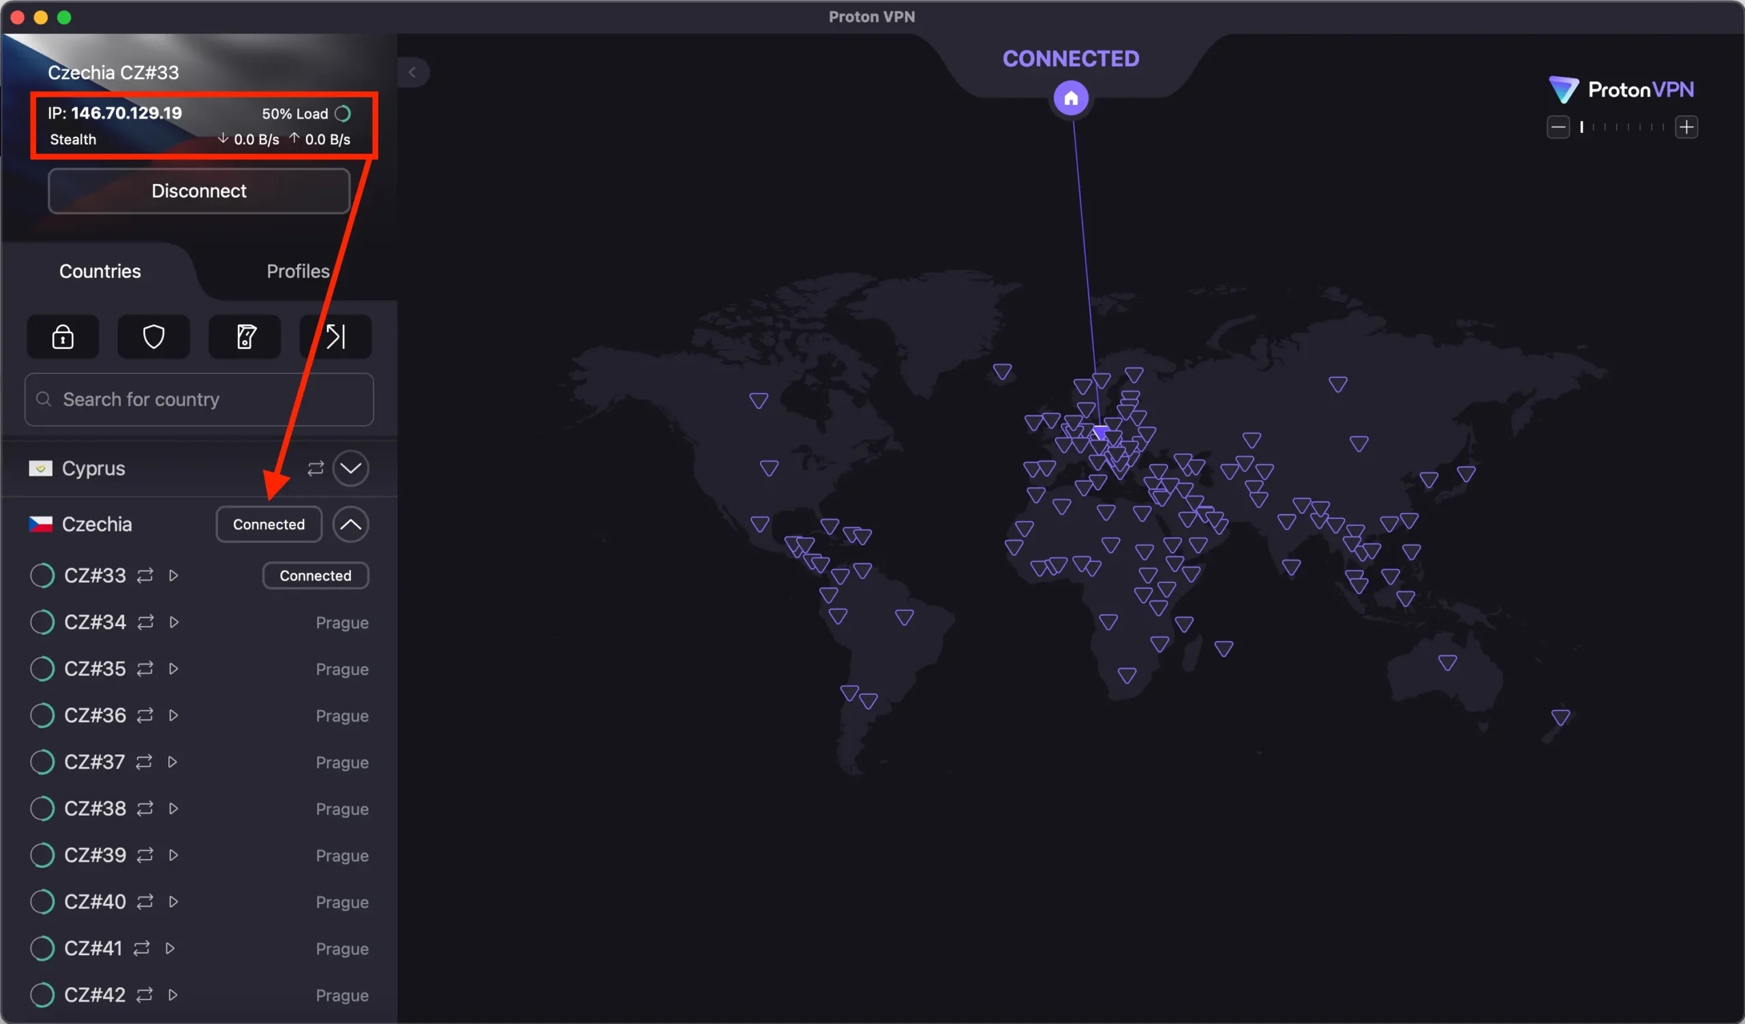
Task: Enable smart routing on server CZ#34
Action: point(143,622)
